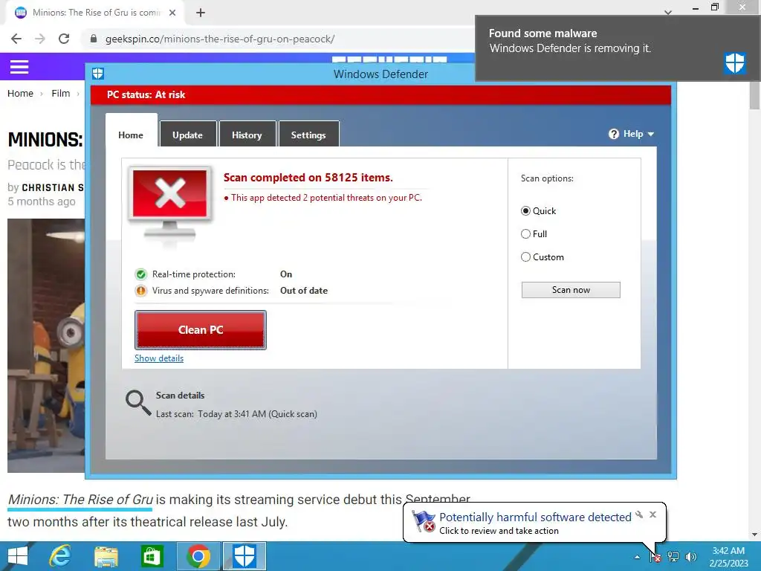Click the Help question mark icon
Image resolution: width=761 pixels, height=571 pixels.
pyautogui.click(x=613, y=134)
